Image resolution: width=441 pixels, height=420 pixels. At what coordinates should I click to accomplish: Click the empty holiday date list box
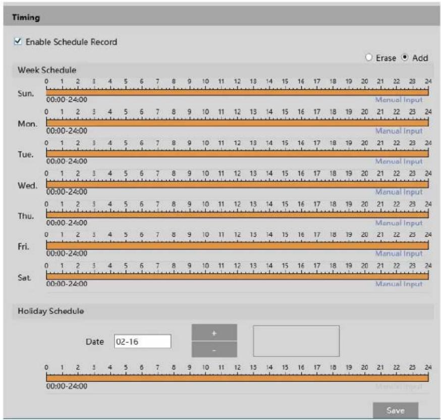point(296,341)
